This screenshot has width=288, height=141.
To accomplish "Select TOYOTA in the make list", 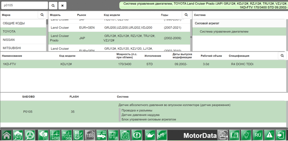I will point(23,31).
